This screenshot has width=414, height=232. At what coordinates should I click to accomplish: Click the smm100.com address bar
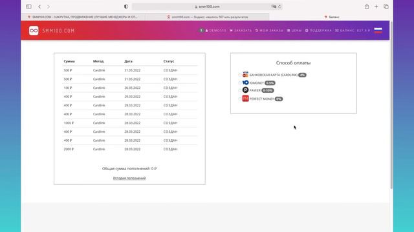[207, 6]
